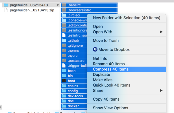Select Copy 40 Items
The height and width of the screenshot is (113, 174).
point(106,99)
